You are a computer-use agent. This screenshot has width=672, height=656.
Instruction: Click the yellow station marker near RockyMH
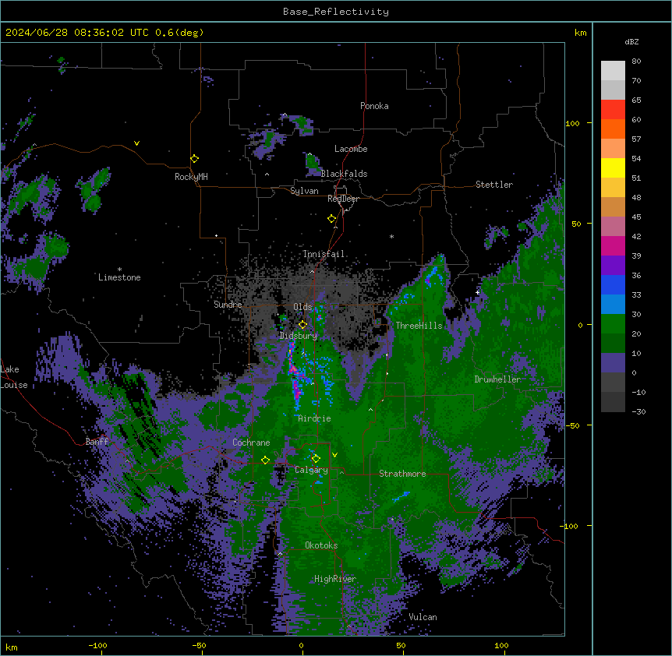coord(195,159)
